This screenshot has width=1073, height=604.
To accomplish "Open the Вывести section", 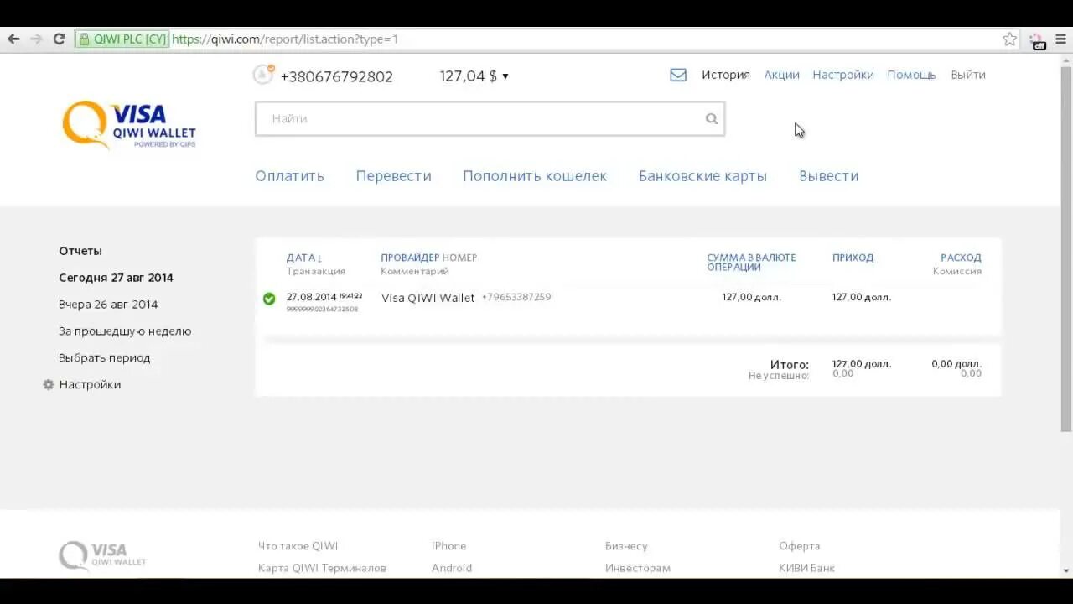I will pyautogui.click(x=828, y=176).
